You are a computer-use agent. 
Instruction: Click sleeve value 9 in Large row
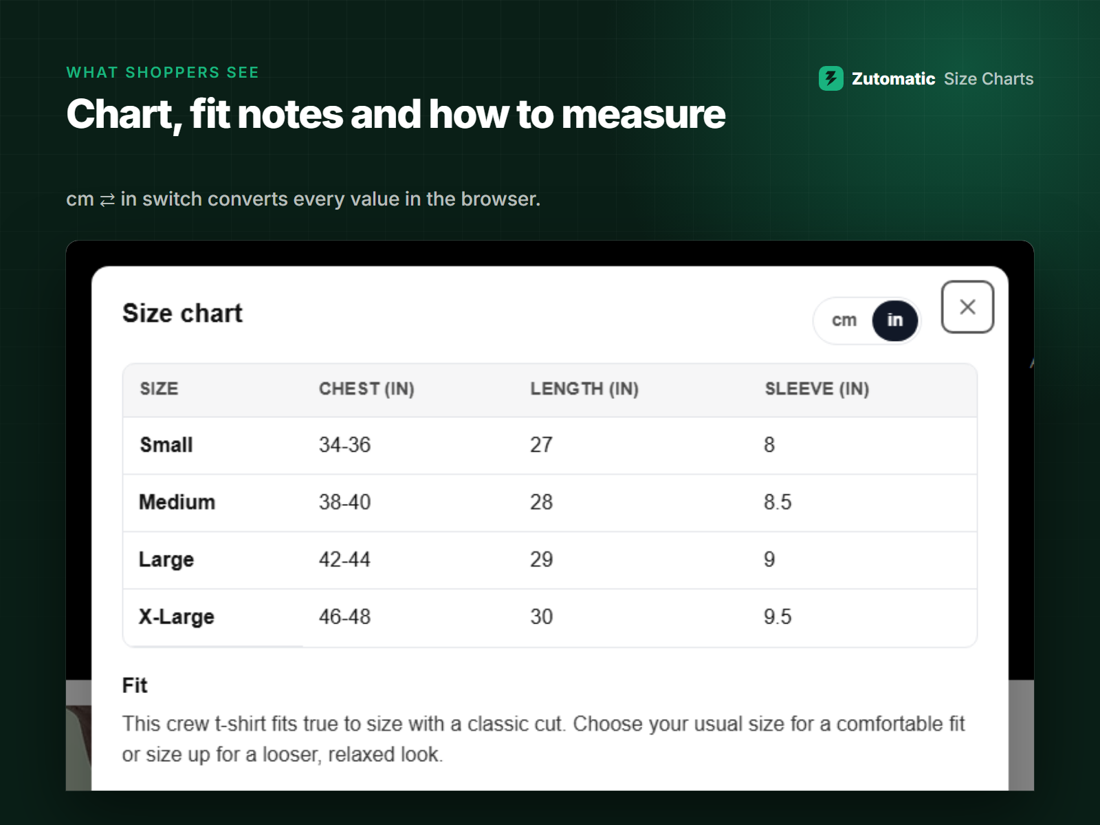[x=769, y=560]
